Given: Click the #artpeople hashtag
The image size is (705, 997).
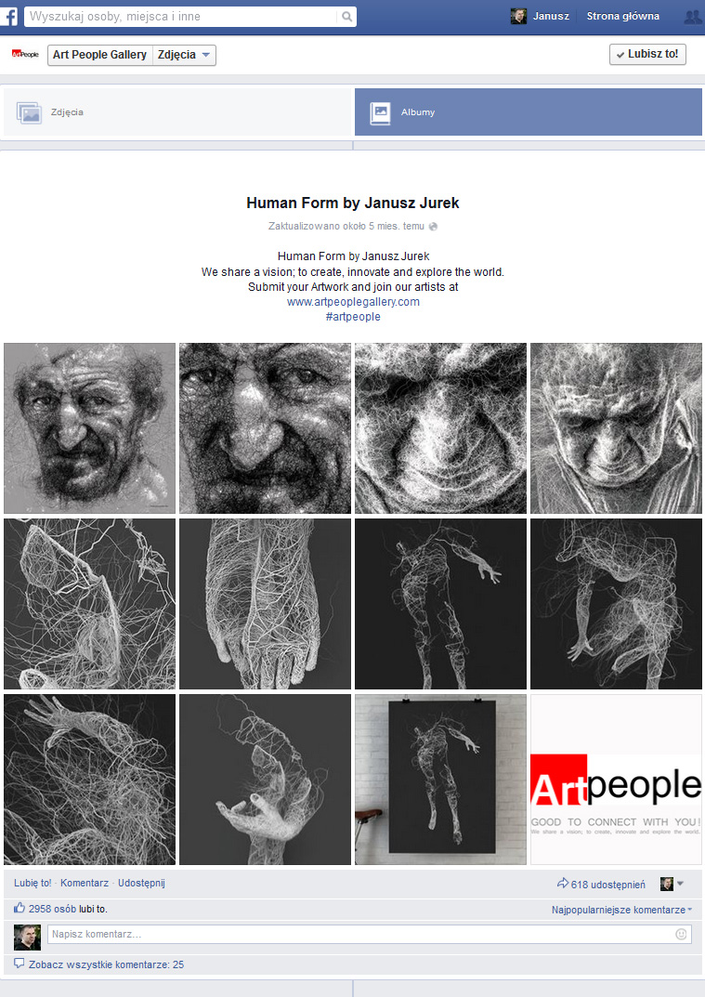Looking at the screenshot, I should click(x=353, y=317).
